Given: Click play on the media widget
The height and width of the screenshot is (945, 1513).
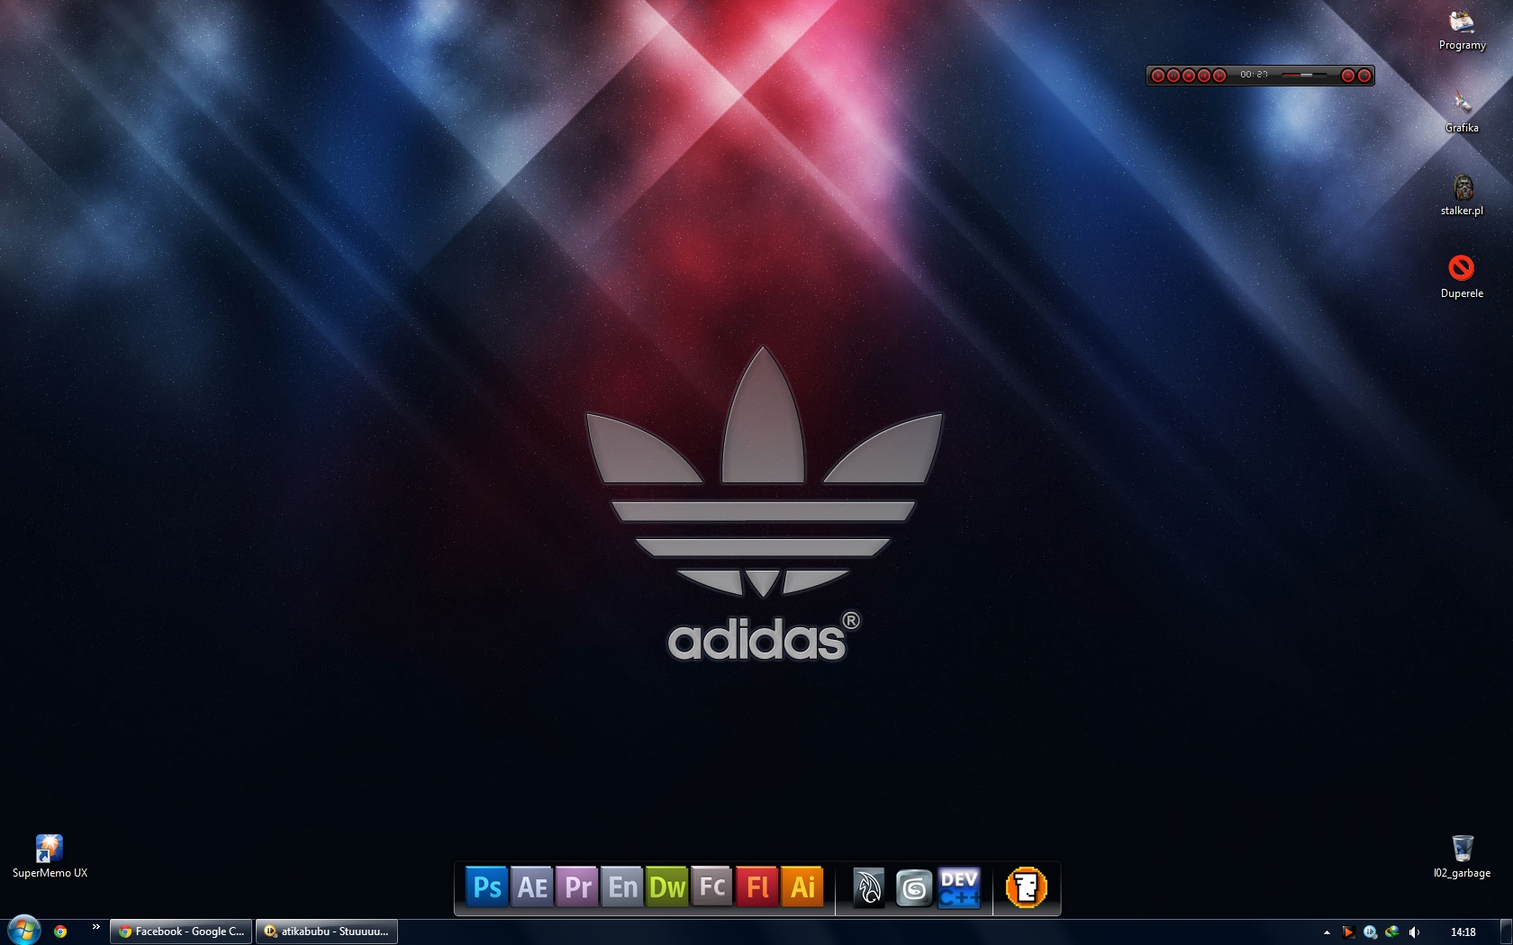Looking at the screenshot, I should [1158, 76].
